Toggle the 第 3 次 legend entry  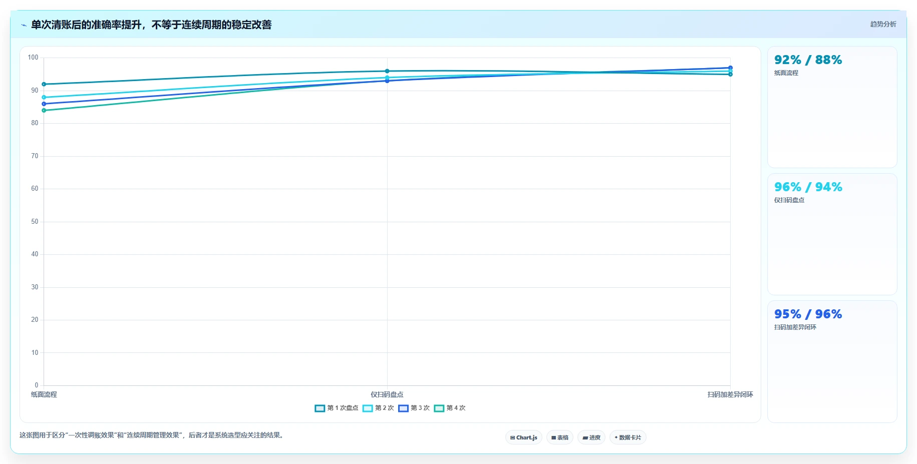(x=414, y=408)
